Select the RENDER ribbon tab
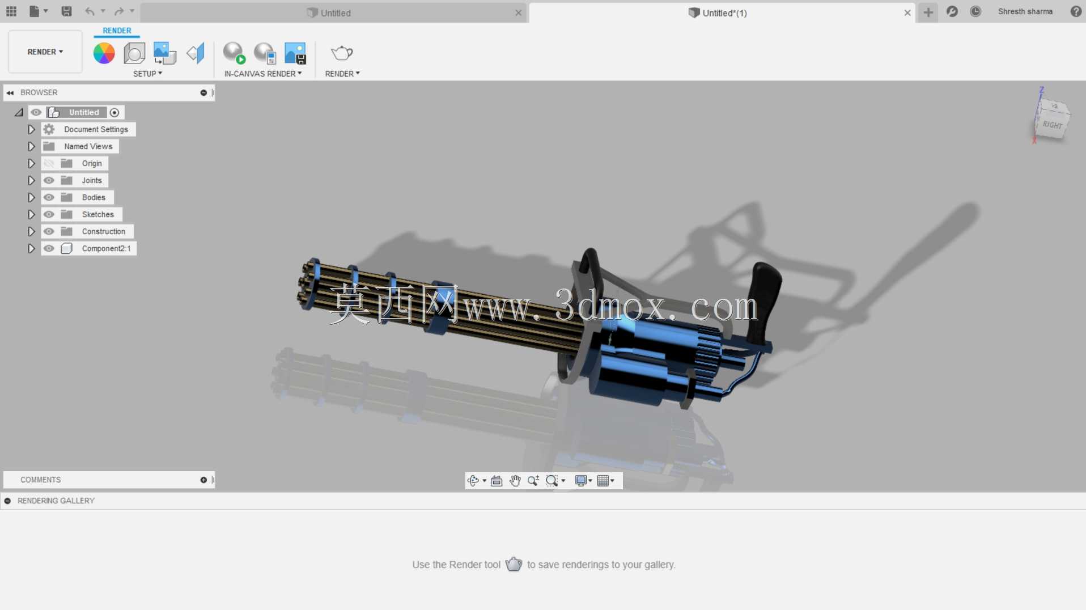Screen dimensions: 1086x610 [117, 31]
